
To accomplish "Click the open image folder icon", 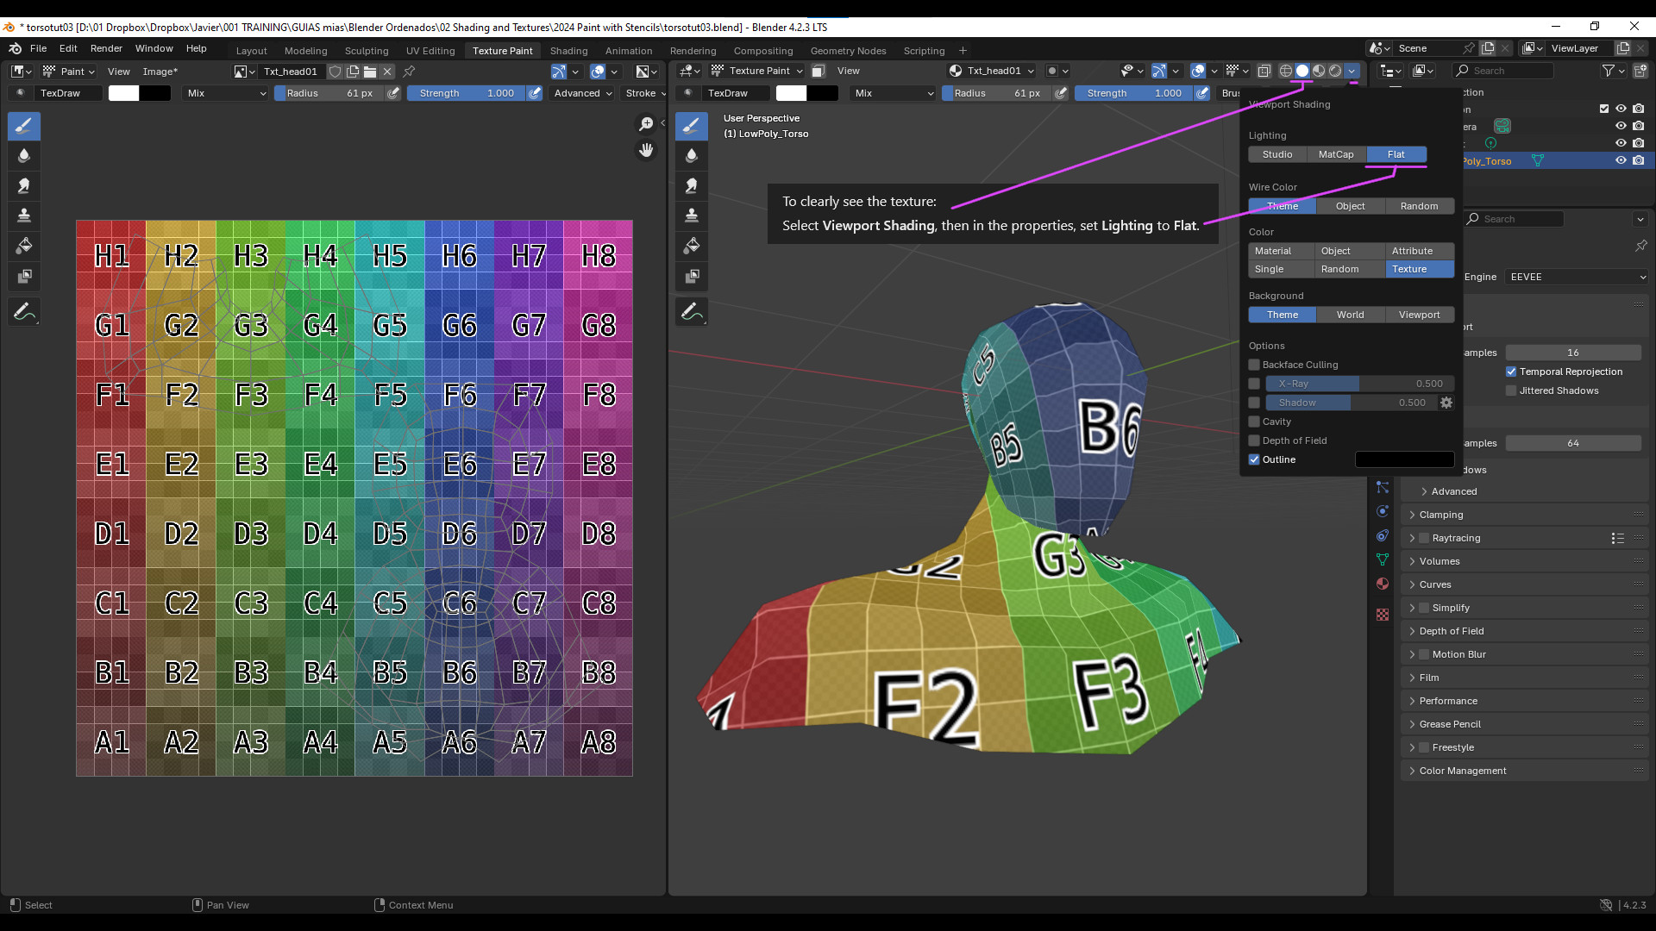I will pyautogui.click(x=370, y=72).
